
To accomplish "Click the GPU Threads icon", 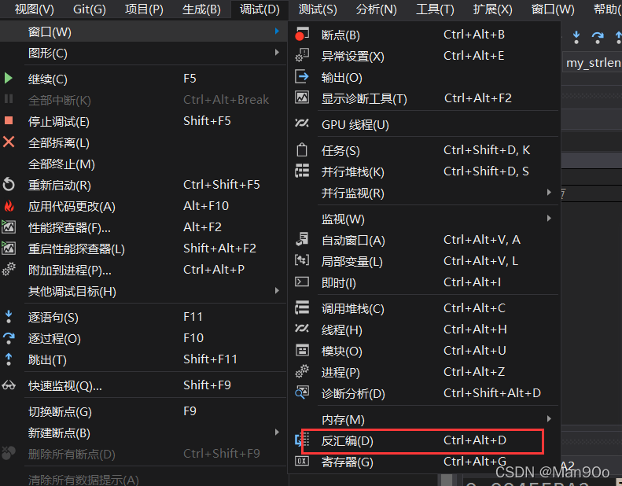I will 302,123.
